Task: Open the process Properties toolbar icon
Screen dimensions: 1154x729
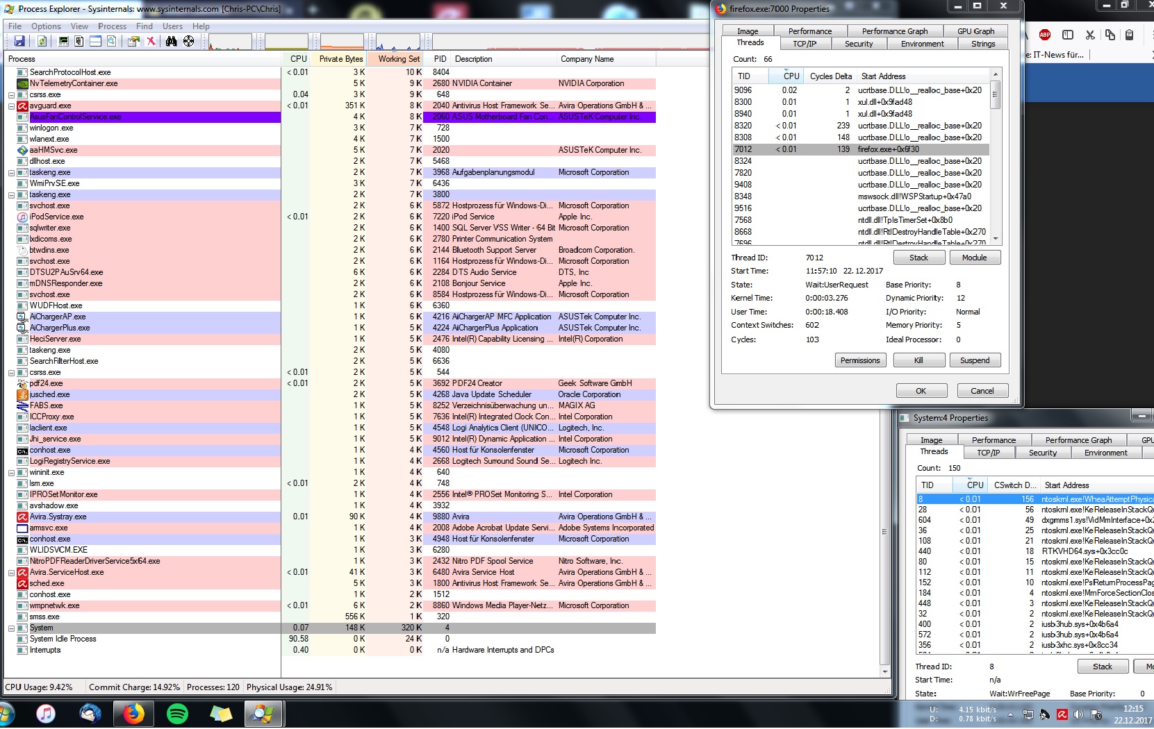Action: click(x=134, y=42)
